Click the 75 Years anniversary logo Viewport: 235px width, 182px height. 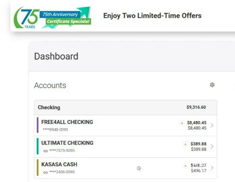[26, 17]
